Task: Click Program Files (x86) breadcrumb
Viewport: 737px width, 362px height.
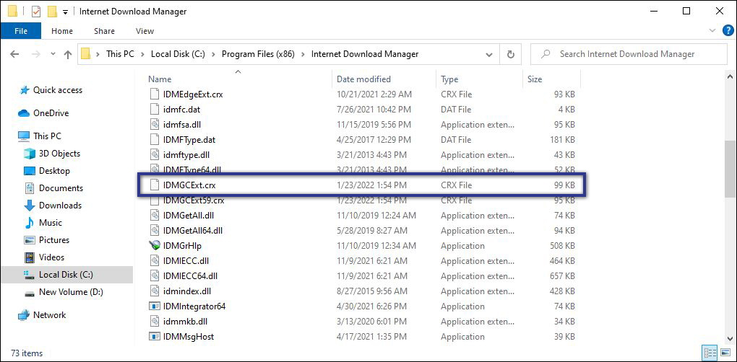Action: coord(258,54)
